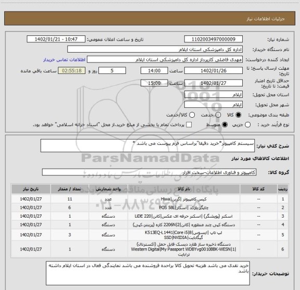The width and height of the screenshot is (300, 290).
Task: Click the کد کالا column header
Action: coord(258,189)
